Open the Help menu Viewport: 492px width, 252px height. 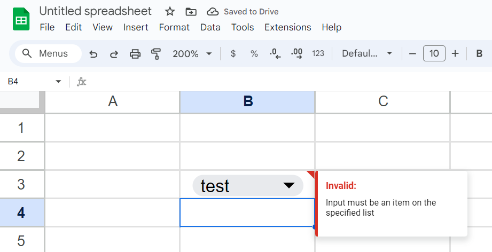331,27
